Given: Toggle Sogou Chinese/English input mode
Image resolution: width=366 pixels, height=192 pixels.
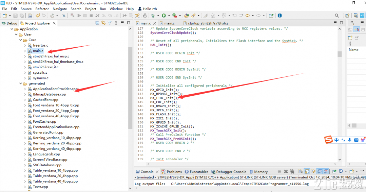Looking at the screenshot, I should click(336, 140).
